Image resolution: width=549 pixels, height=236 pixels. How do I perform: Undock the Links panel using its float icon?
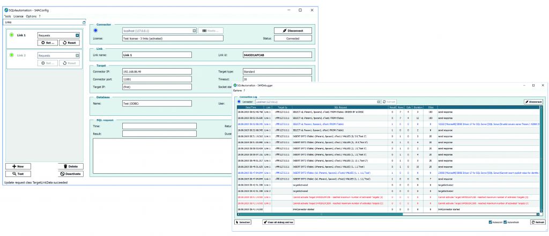coord(84,23)
